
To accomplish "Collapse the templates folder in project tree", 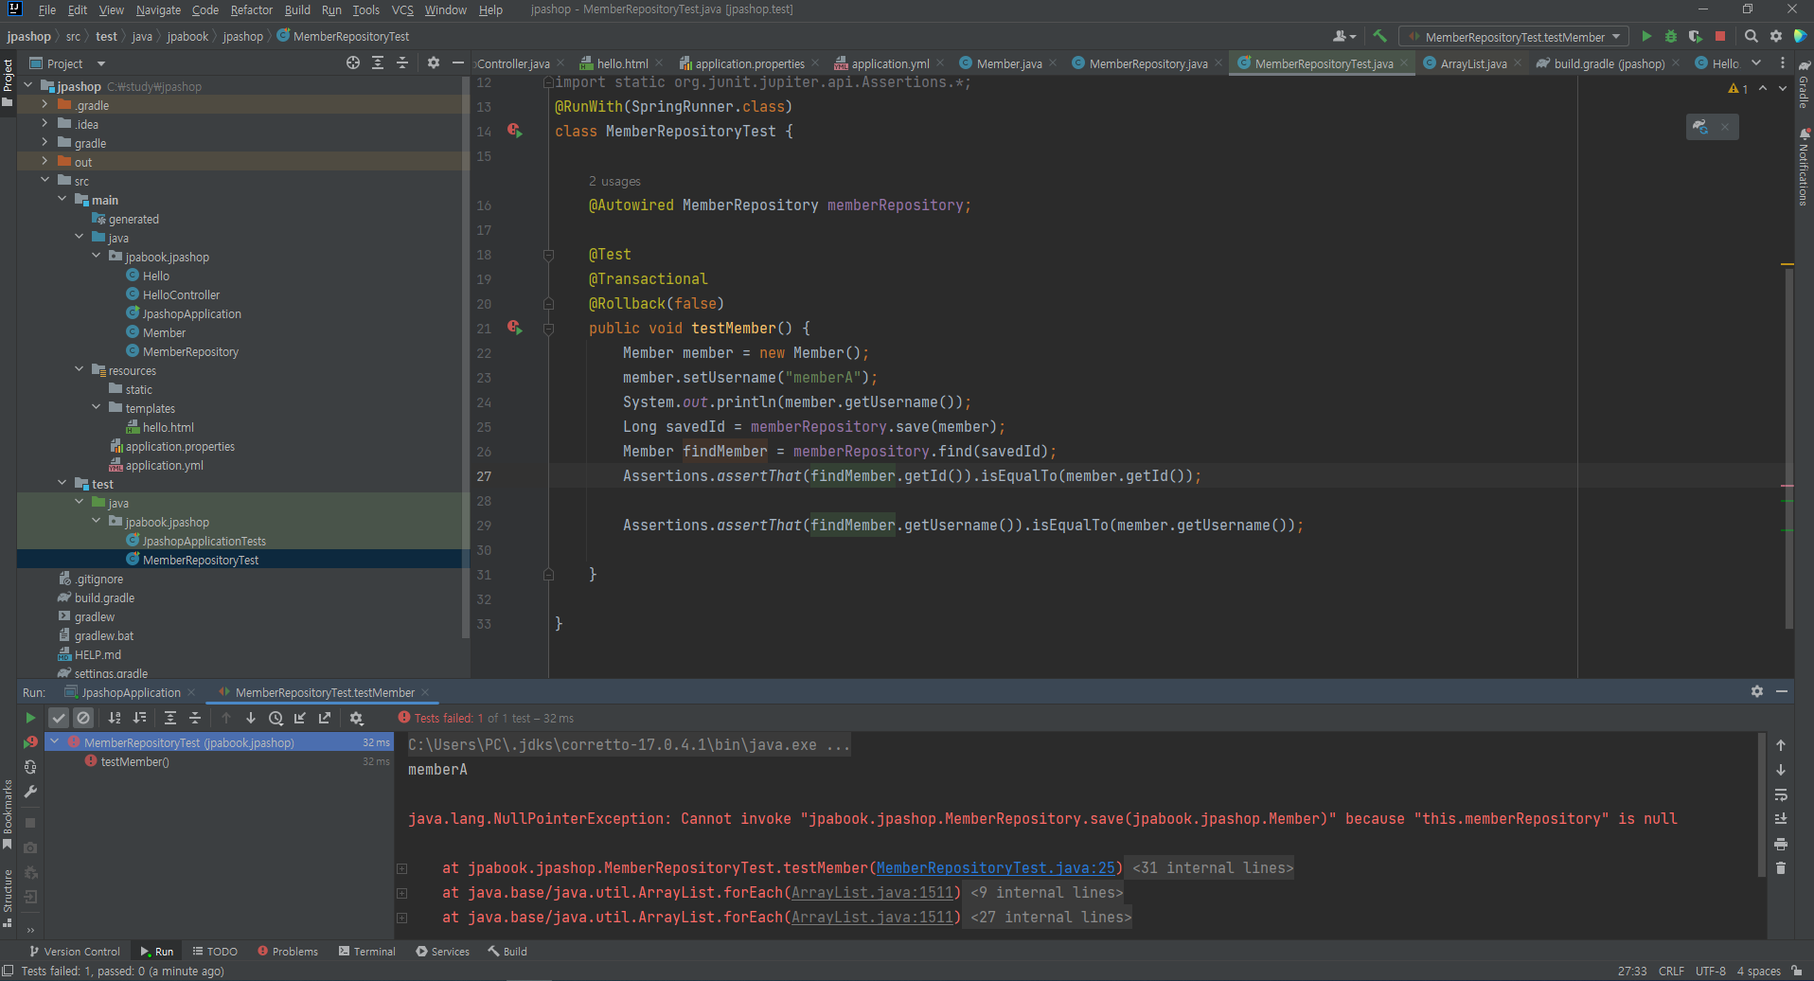I will click(x=97, y=408).
